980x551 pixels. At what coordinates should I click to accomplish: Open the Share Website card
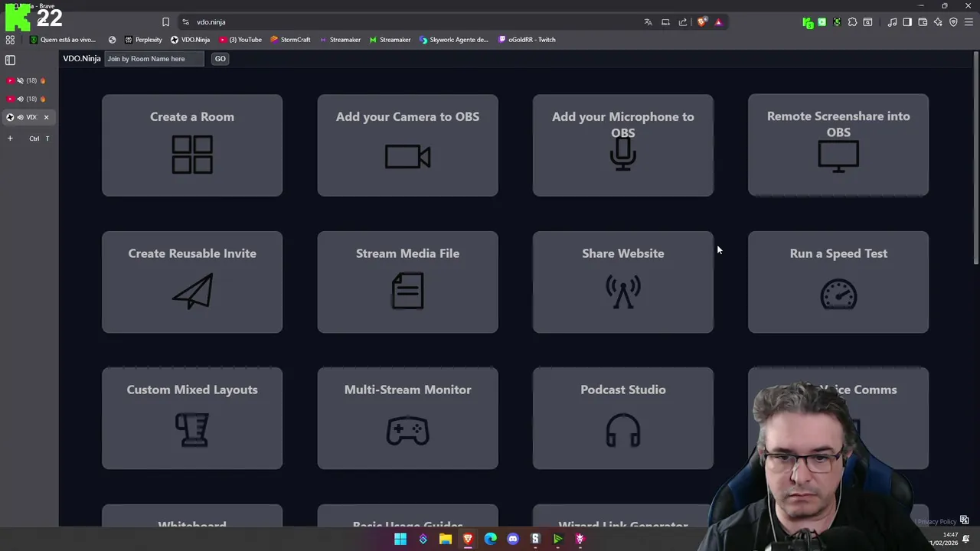623,282
